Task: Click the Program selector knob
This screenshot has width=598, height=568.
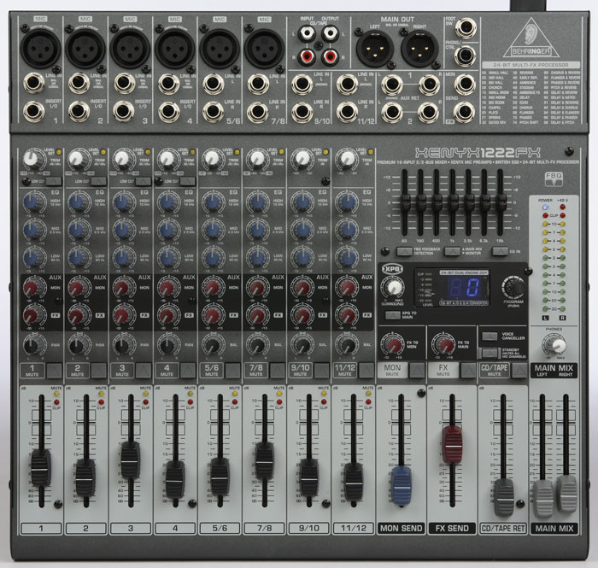Action: [513, 288]
